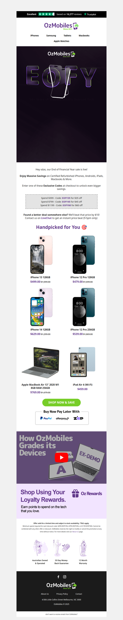Click the Facebook icon in footer
Viewport: 123px width, 620px height.
(58, 577)
